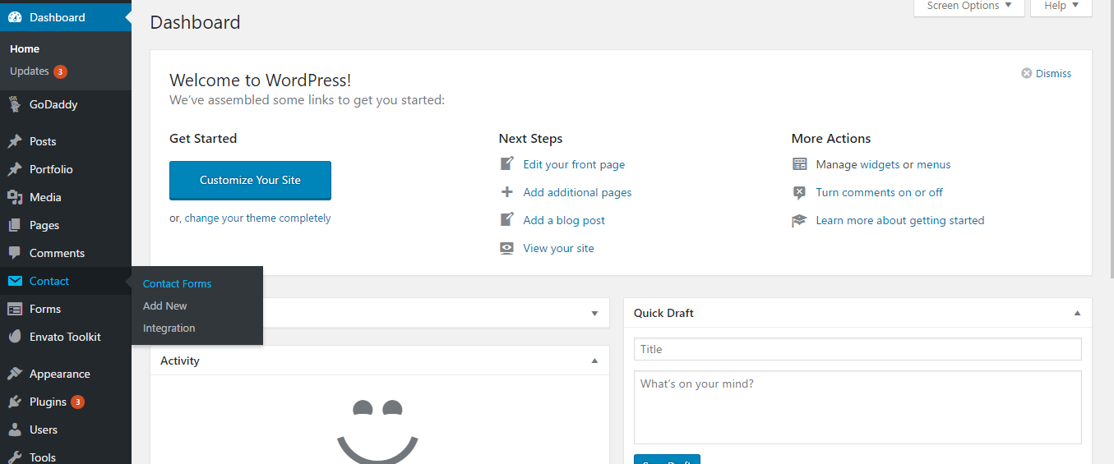Click the GoDaddy logo icon

coord(15,104)
